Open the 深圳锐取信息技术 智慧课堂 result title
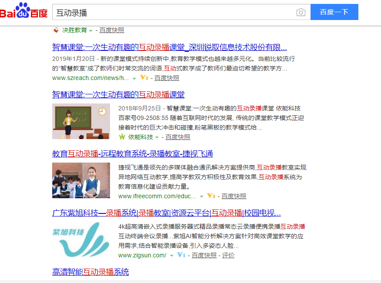The width and height of the screenshot is (381, 283). point(169,47)
